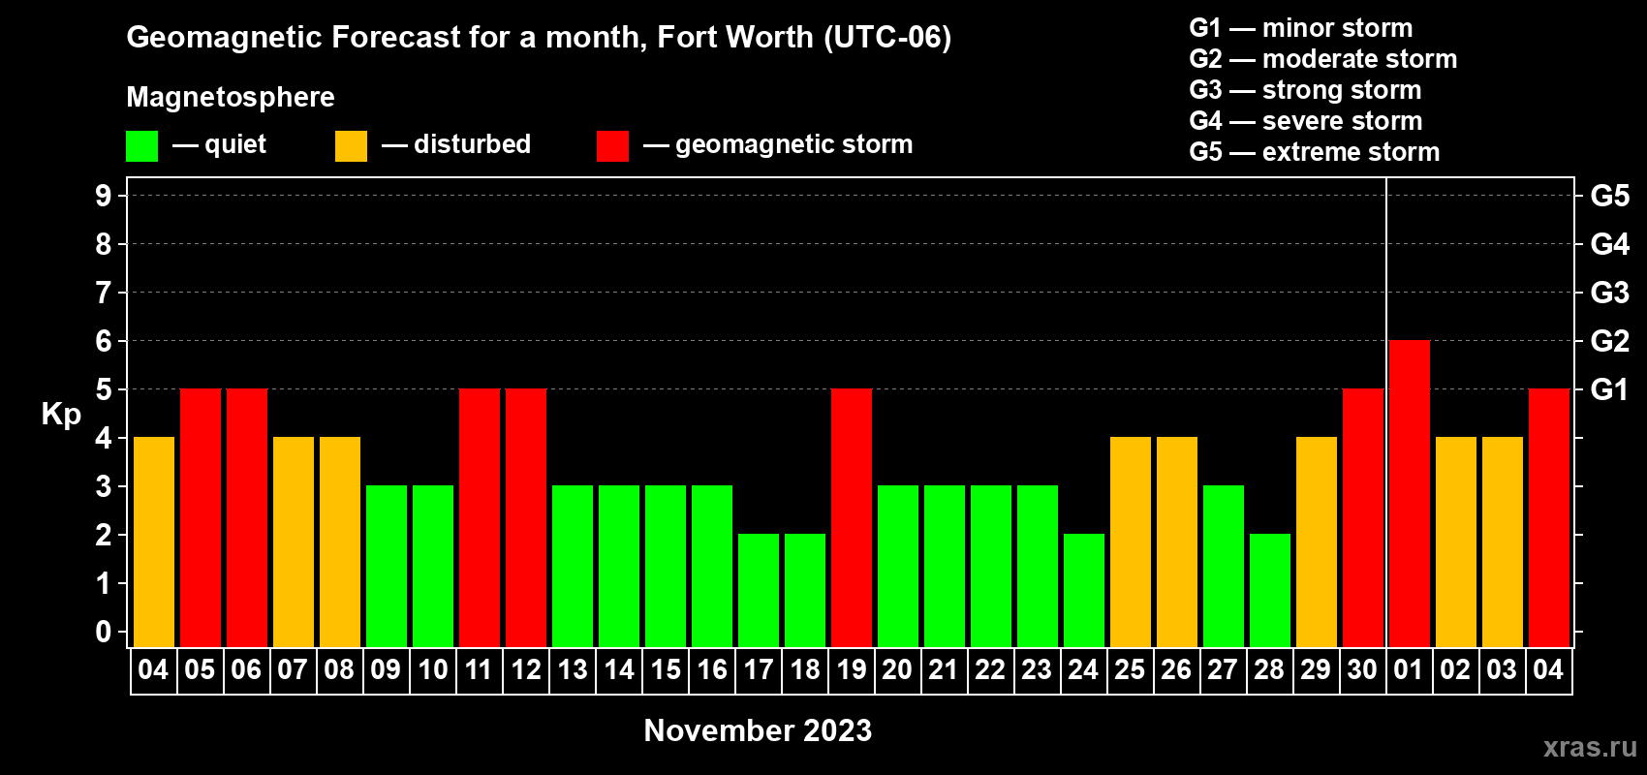Click the G3 strong storm legend text
The height and width of the screenshot is (775, 1647).
coord(1305,90)
